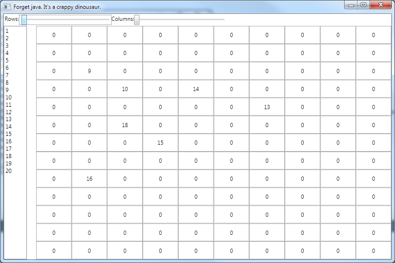395x263 pixels.
Task: Click the grid cell showing 10
Action: point(125,89)
